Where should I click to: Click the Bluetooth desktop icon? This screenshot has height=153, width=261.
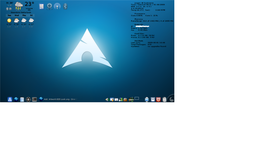pos(65,6)
